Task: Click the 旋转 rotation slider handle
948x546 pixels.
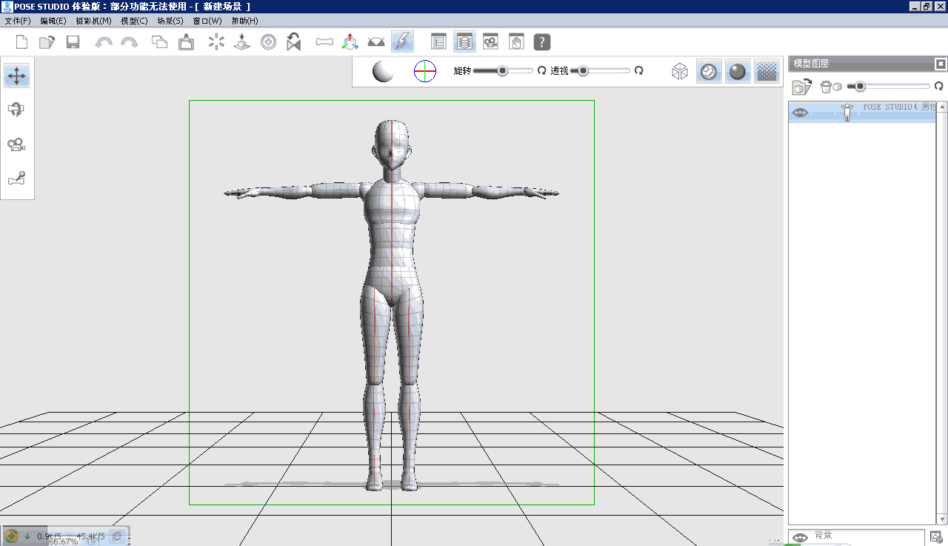Action: pos(502,71)
